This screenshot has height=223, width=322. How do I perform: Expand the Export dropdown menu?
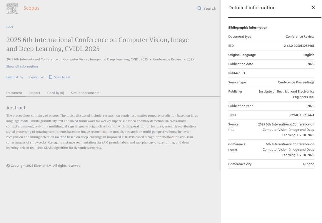(x=36, y=77)
